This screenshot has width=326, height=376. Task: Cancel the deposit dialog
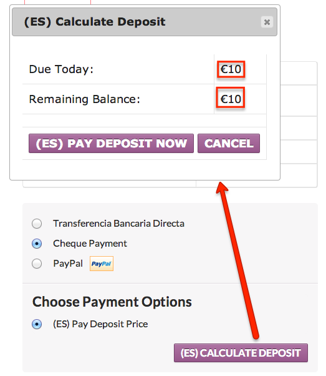[x=229, y=144]
